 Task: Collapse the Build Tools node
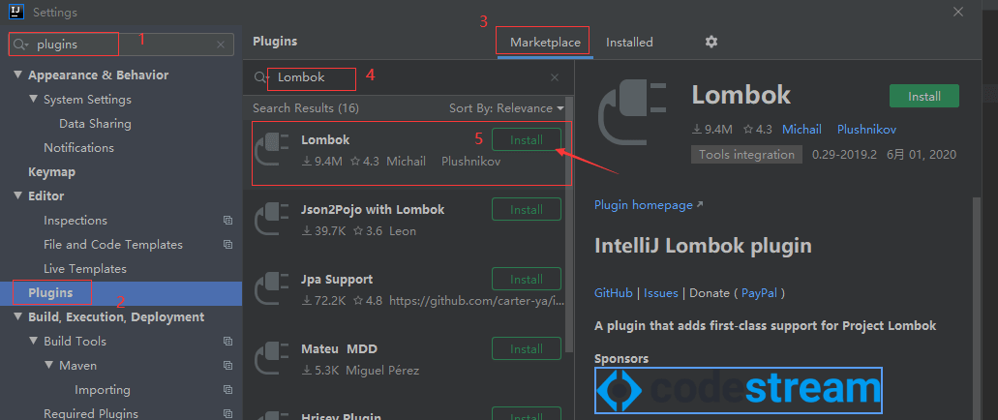[34, 341]
